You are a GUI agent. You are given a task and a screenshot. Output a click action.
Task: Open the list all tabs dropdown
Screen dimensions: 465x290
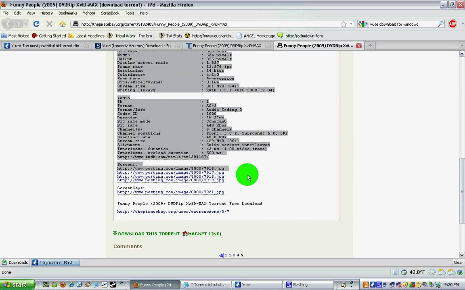point(462,46)
